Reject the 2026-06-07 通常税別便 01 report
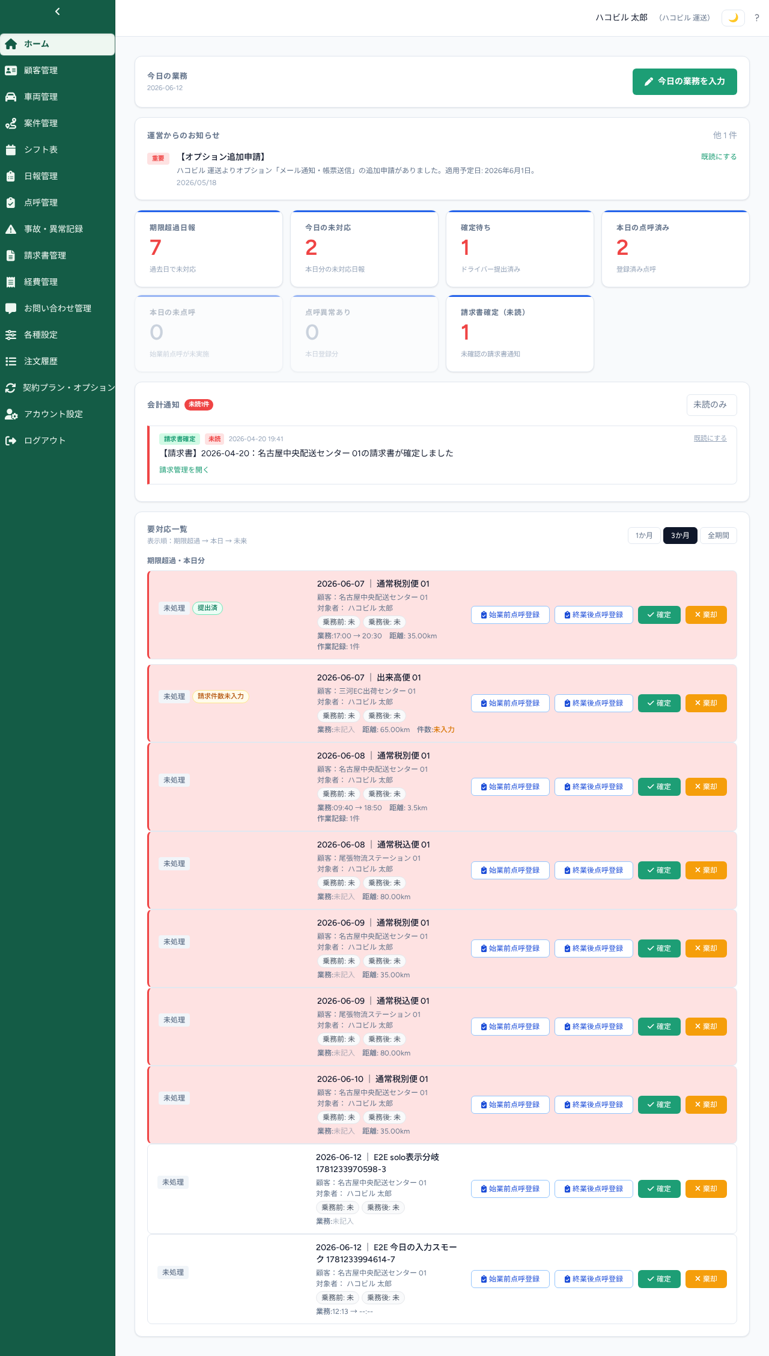This screenshot has height=1356, width=769. [706, 615]
